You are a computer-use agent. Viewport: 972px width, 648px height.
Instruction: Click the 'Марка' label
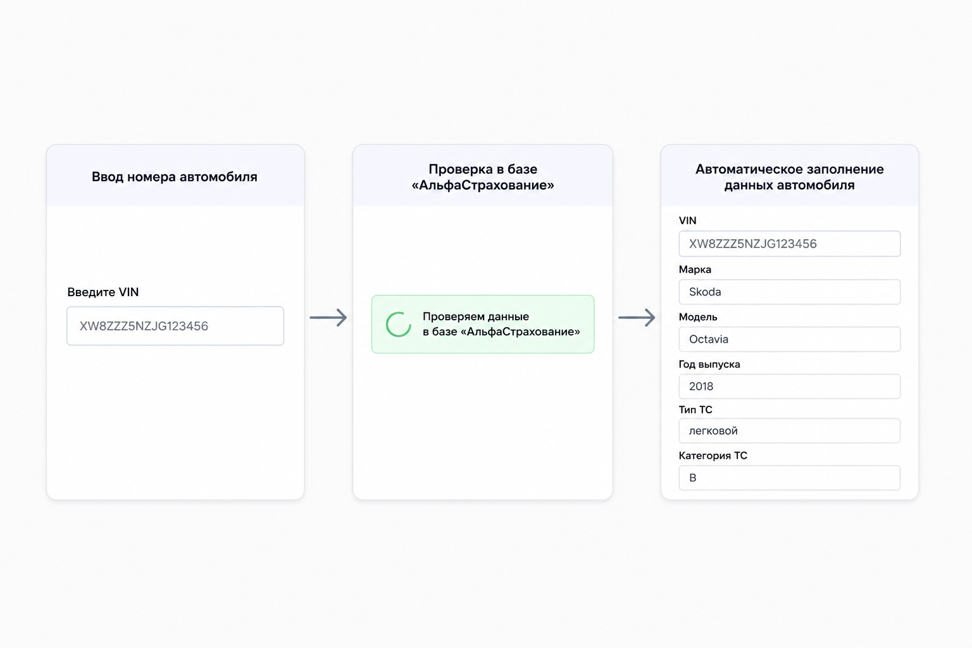[x=695, y=270]
